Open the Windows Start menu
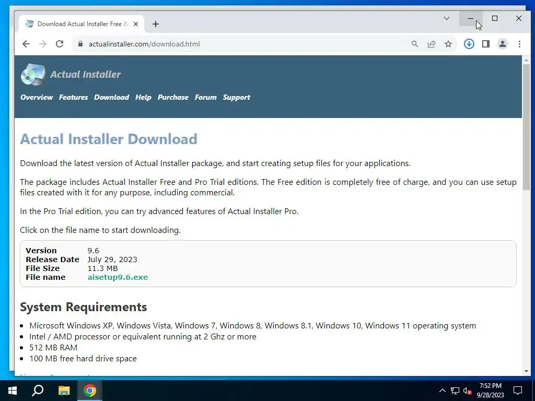This screenshot has height=401, width=535. click(x=13, y=391)
